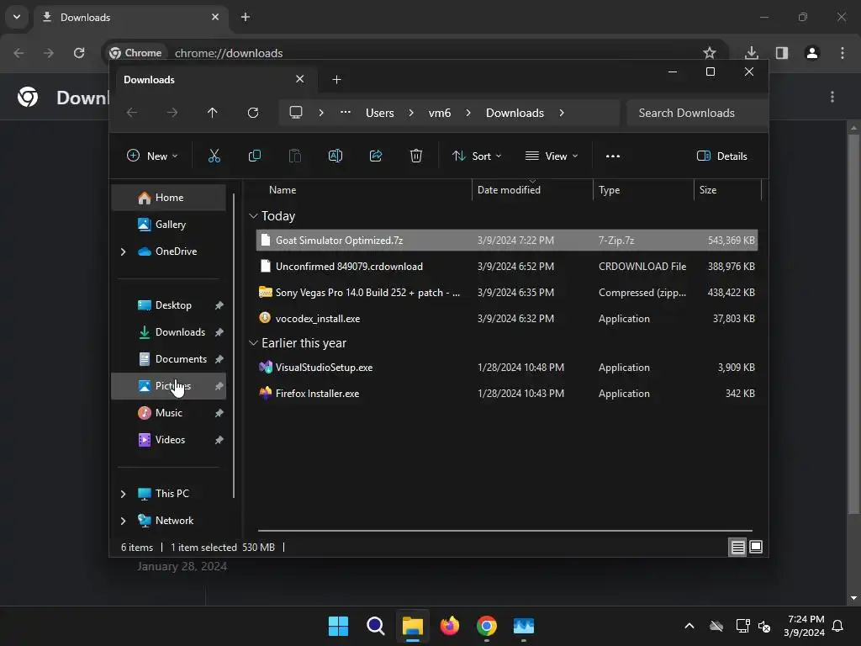Select VisualStudioSetup.exe in the list
This screenshot has height=646, width=861.
tap(507, 368)
